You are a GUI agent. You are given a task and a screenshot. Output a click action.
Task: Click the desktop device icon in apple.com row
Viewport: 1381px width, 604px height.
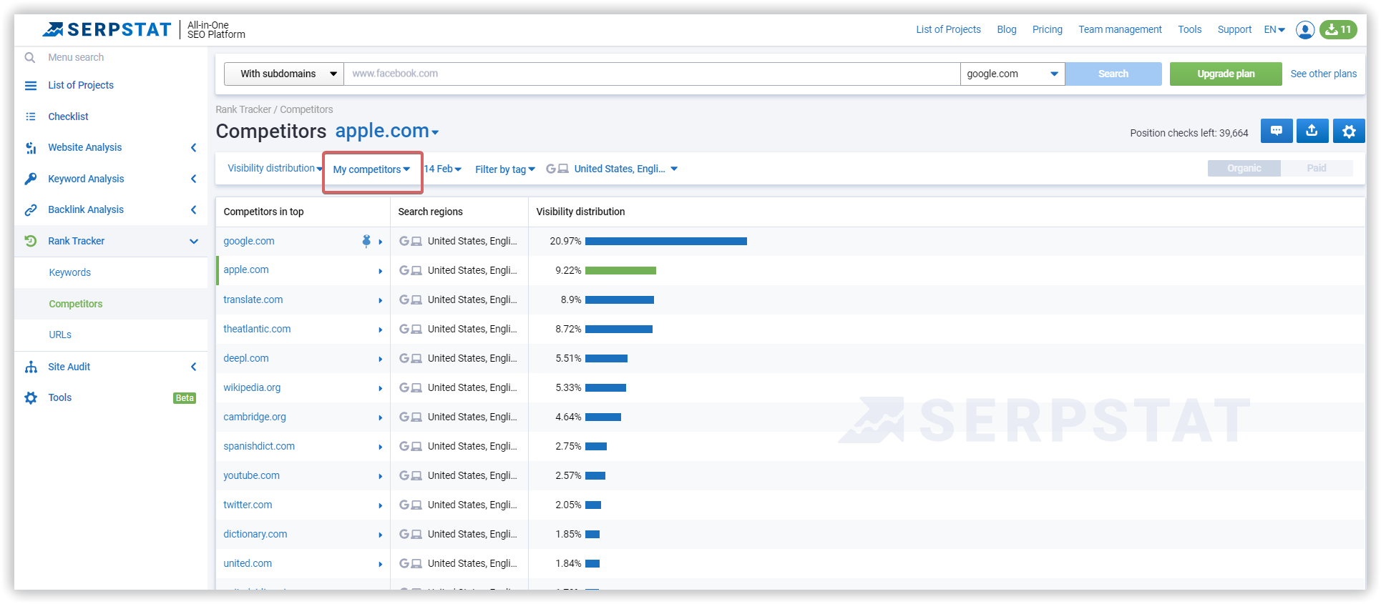click(416, 271)
